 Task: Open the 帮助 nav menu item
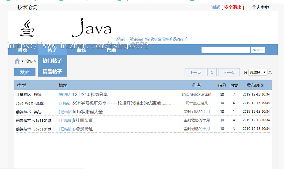111,50
